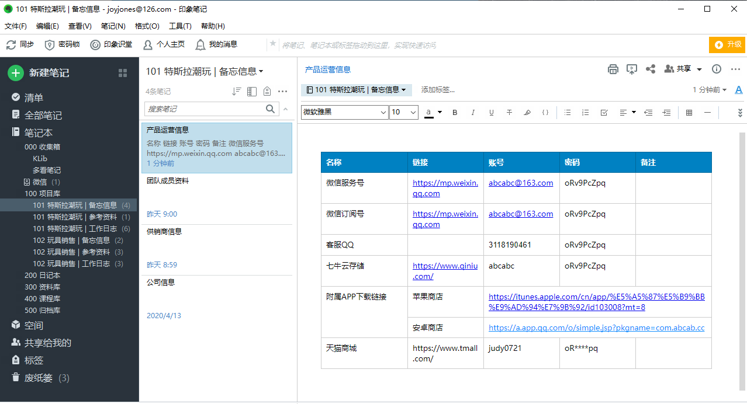Open the 编辑(E) menu
The image size is (747, 404).
tap(47, 26)
